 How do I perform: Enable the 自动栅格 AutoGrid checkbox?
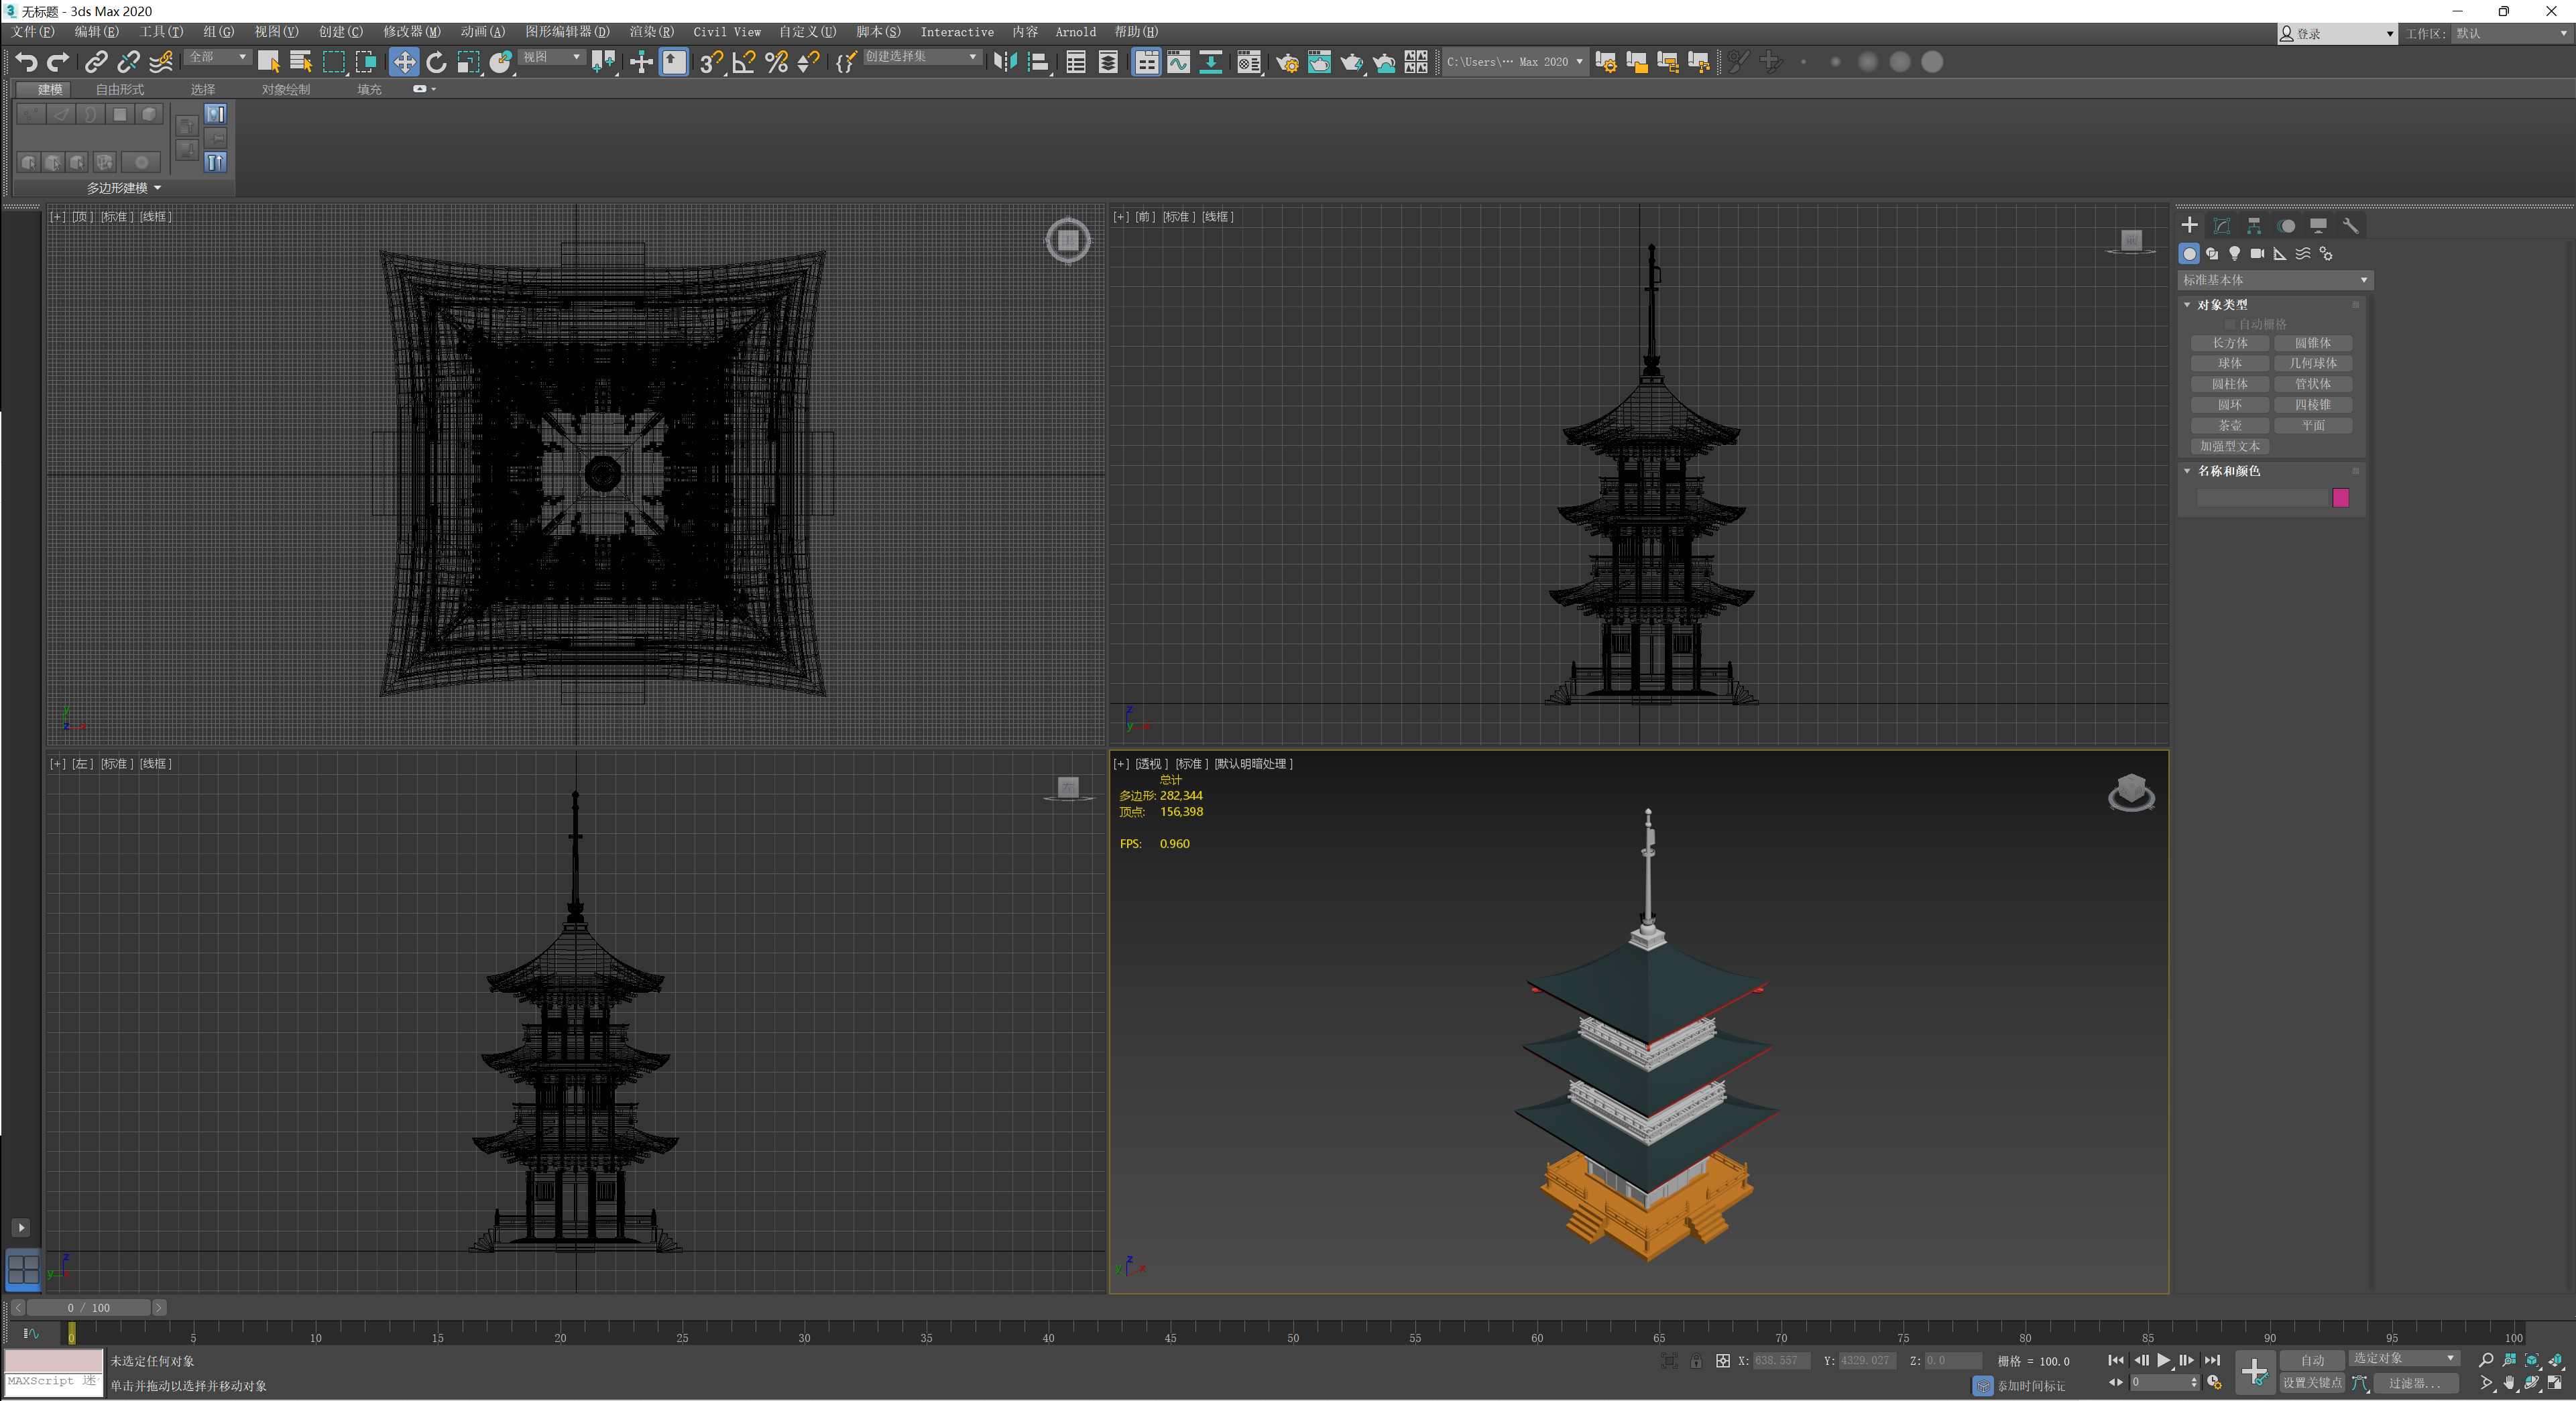click(x=2230, y=325)
